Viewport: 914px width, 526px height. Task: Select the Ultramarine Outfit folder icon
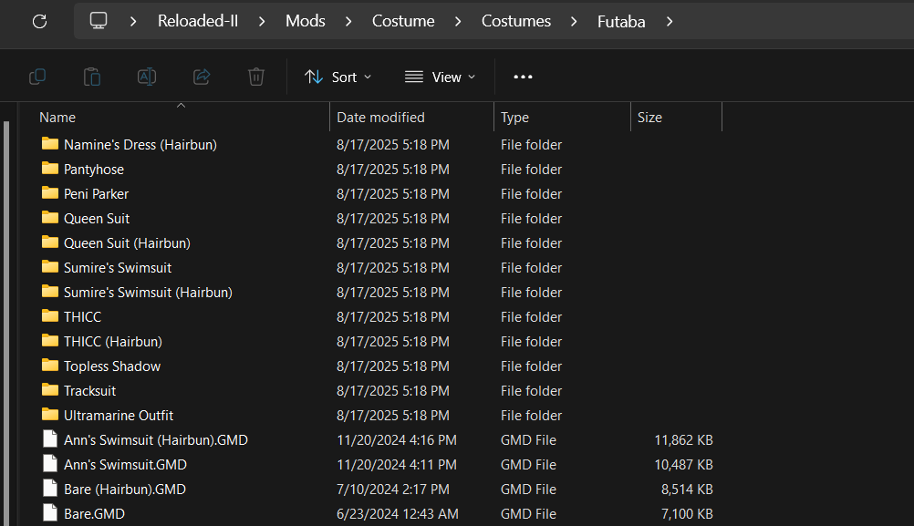[x=50, y=414]
